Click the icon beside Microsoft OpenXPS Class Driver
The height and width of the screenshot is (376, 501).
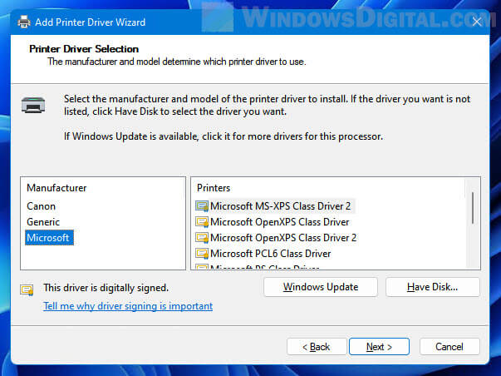click(202, 222)
